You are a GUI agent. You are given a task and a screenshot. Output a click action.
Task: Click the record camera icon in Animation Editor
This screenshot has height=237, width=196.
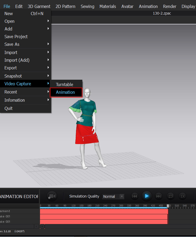pyautogui.click(x=52, y=196)
